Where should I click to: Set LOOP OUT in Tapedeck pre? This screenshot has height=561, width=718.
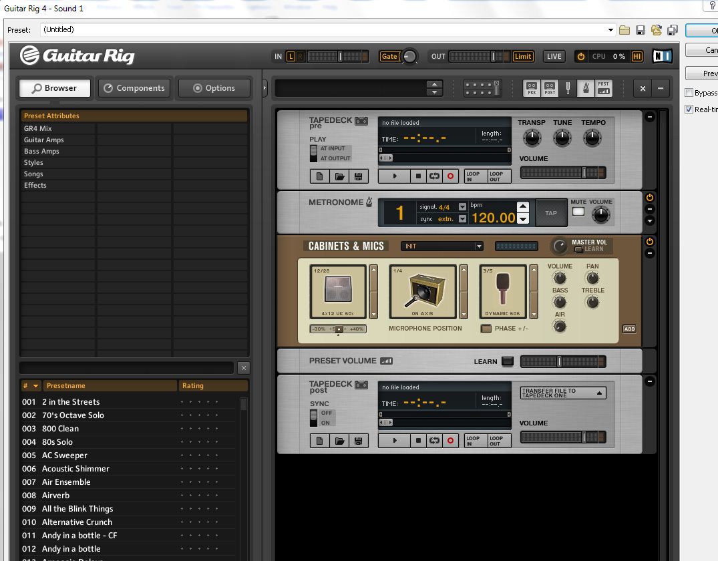pyautogui.click(x=499, y=176)
